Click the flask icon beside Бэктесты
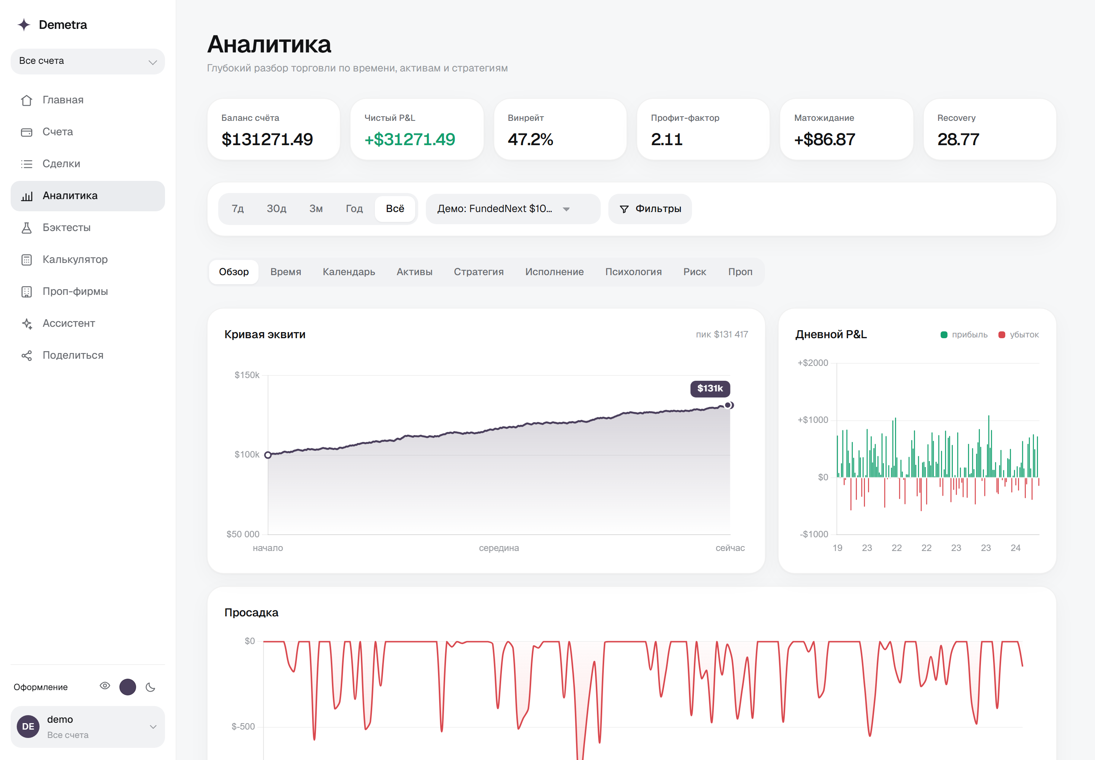Screen dimensions: 1095x760 pos(27,228)
